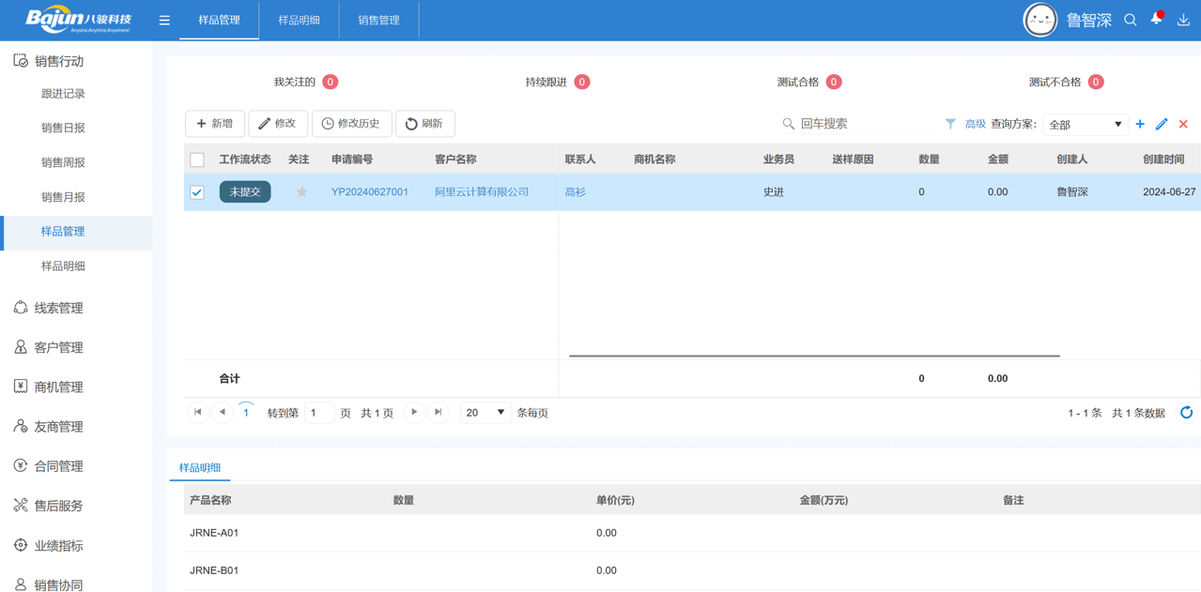This screenshot has height=592, width=1201.
Task: Click the filter icon next to 高级
Action: click(x=950, y=123)
